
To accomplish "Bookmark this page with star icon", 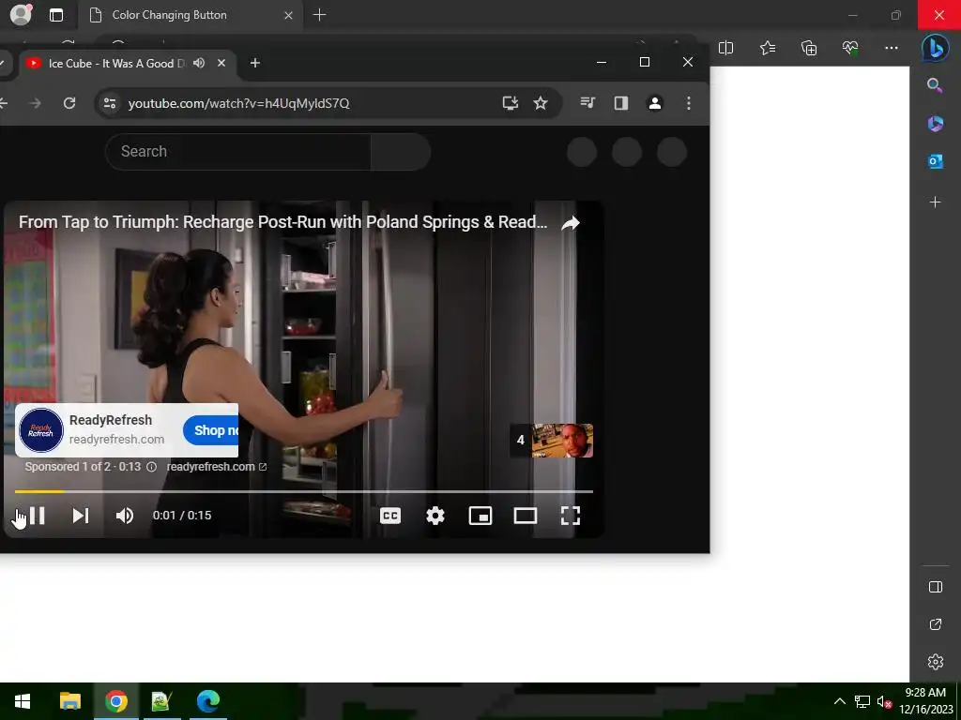I will 541,103.
